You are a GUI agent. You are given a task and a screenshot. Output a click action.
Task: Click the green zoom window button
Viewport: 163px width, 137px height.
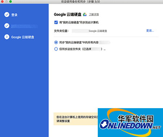coord(11,1)
